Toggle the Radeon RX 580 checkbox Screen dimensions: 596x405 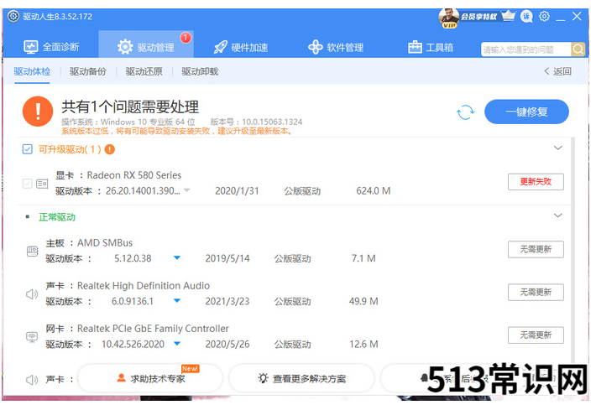pyautogui.click(x=28, y=184)
